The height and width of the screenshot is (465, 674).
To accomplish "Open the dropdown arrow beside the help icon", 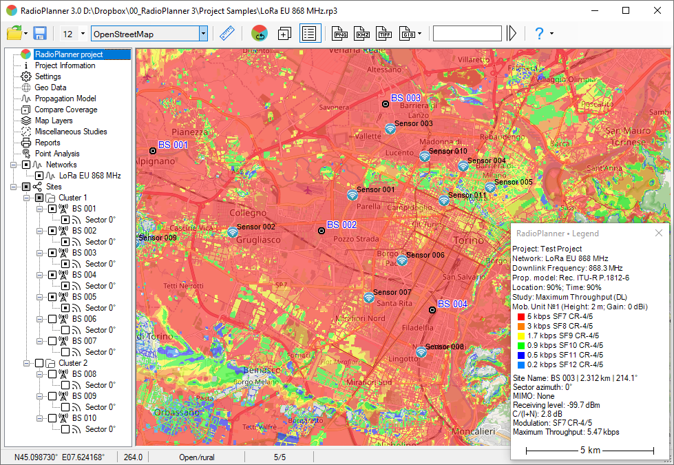I will 551,34.
